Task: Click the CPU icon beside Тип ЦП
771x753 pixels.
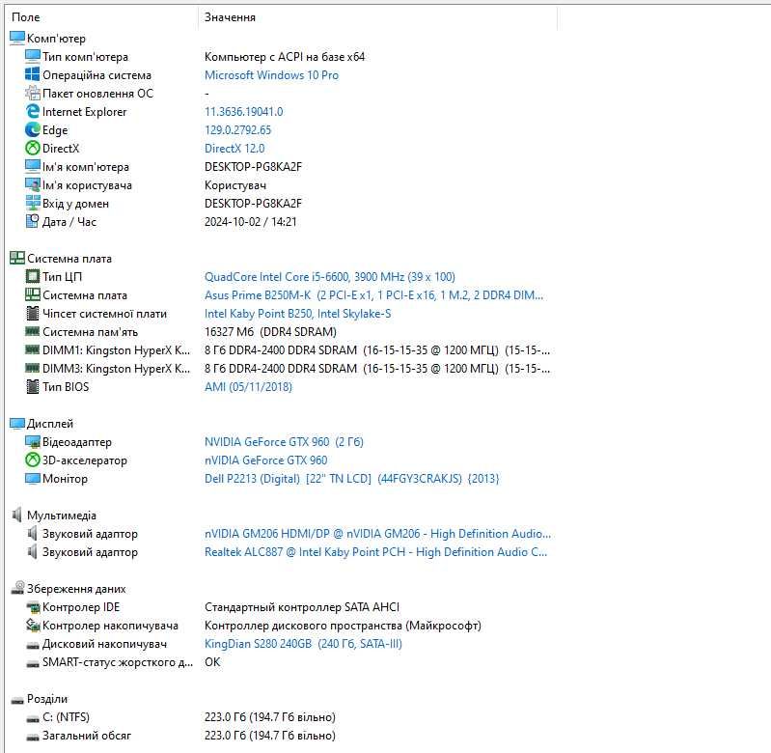Action: (33, 276)
